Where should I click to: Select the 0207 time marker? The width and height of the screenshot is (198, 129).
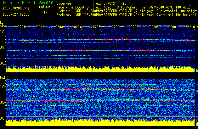pyautogui.click(x=134, y=27)
